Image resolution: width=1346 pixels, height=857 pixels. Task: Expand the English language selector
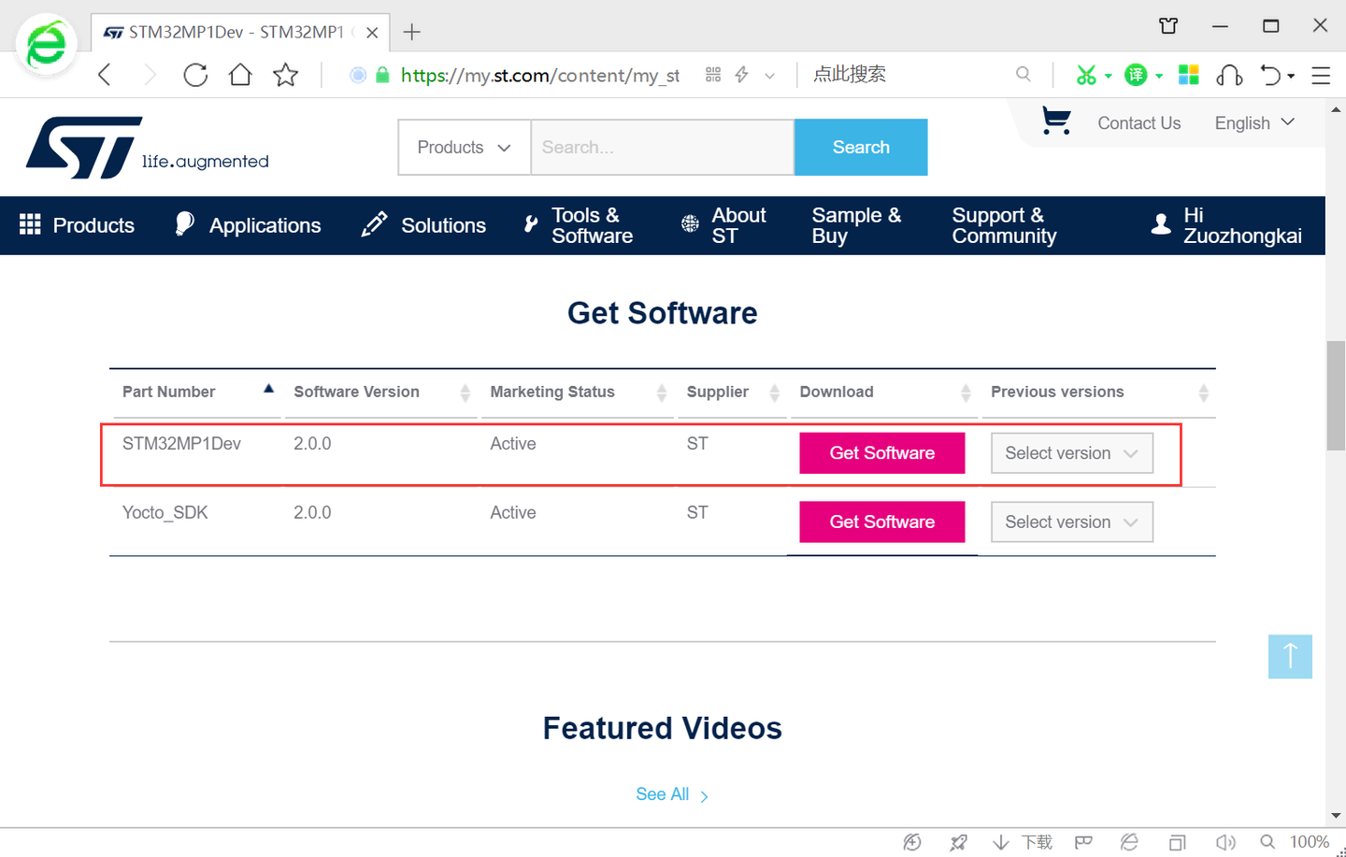pos(1253,123)
